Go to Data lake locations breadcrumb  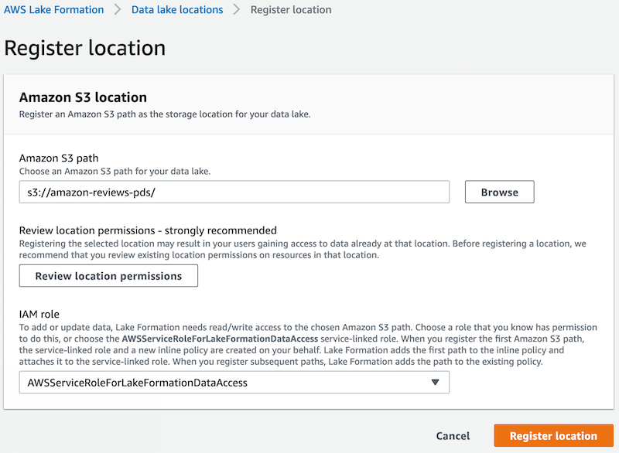[177, 10]
